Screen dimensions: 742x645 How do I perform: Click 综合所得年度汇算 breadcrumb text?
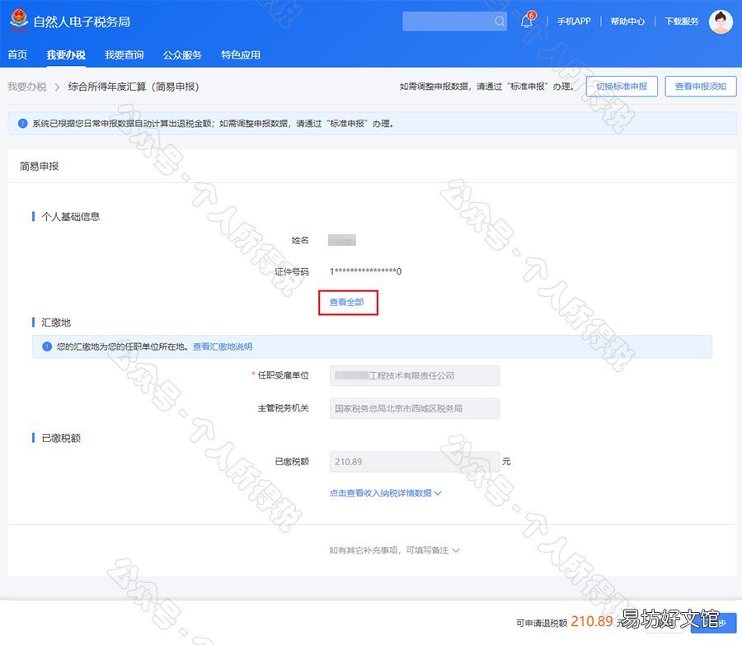click(x=134, y=87)
